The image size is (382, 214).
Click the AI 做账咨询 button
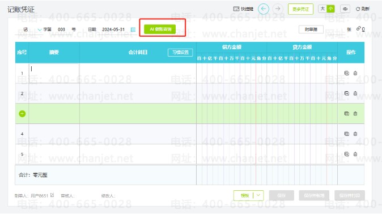tap(160, 29)
